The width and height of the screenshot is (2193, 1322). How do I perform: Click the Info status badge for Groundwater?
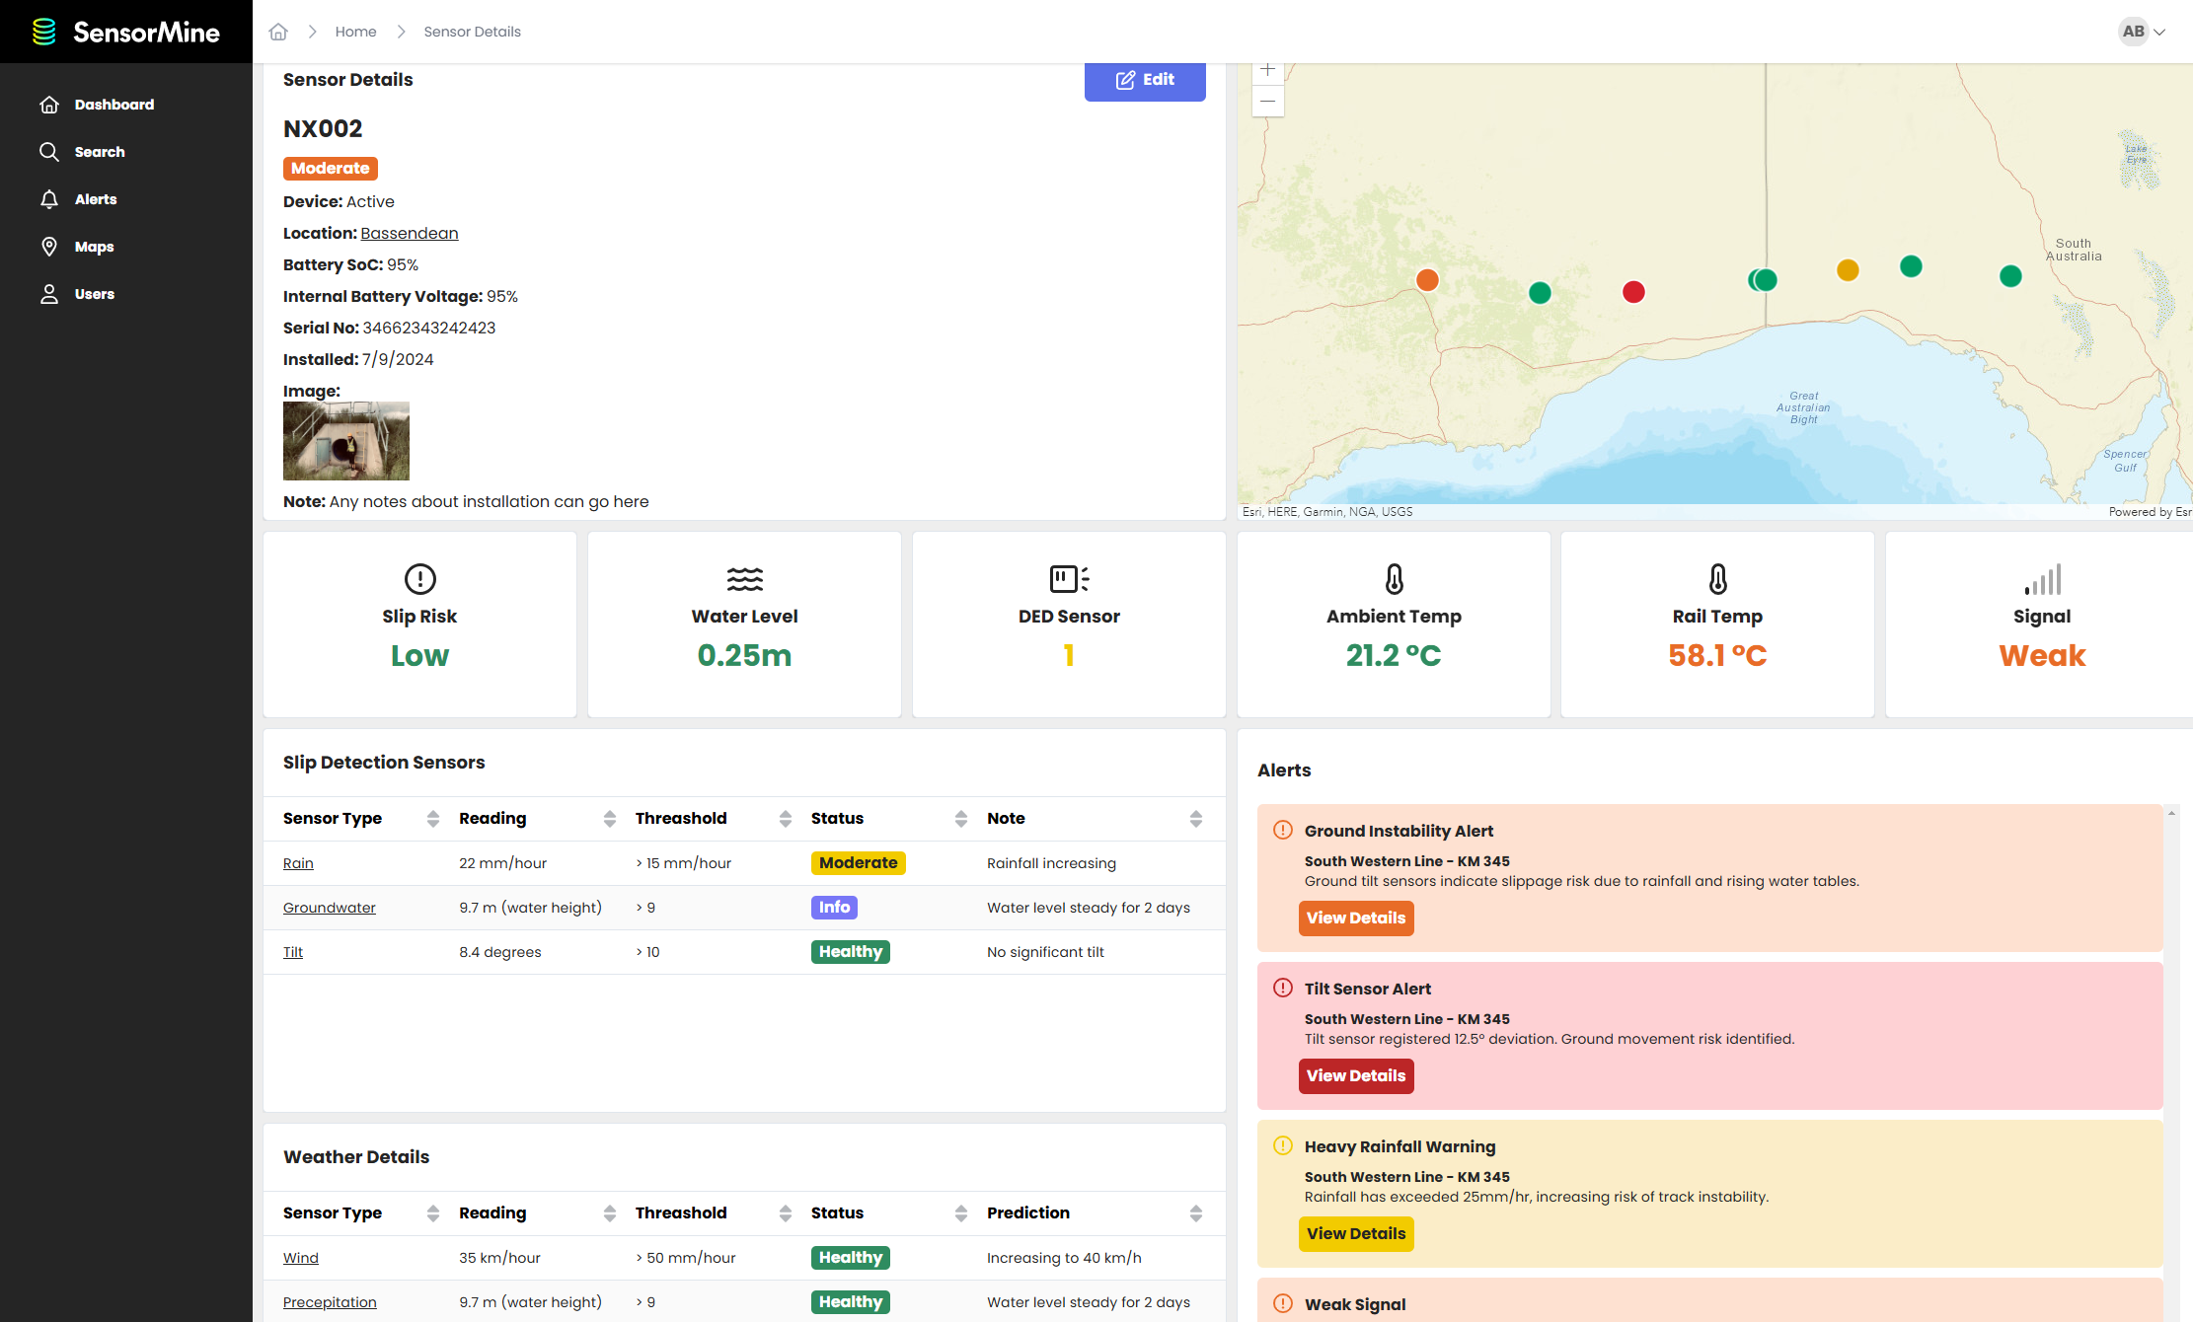[x=834, y=908]
